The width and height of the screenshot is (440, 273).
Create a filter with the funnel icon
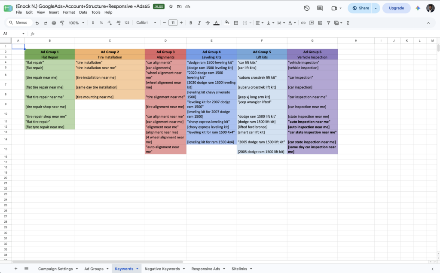[328, 23]
